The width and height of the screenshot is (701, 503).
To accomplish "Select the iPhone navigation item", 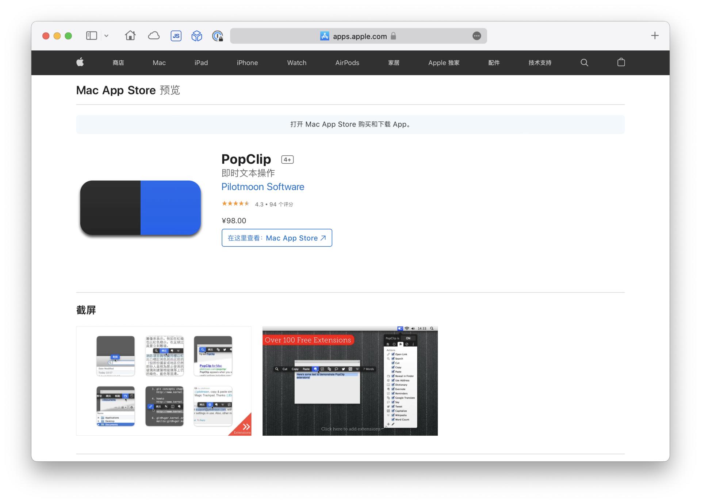I will tap(247, 63).
